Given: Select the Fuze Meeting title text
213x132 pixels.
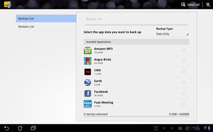Looking at the screenshot, I should (103, 103).
